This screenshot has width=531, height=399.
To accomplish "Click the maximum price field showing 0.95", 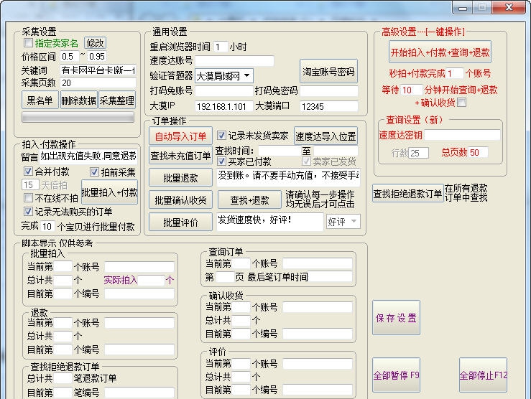I will pyautogui.click(x=97, y=57).
